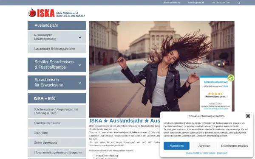Decline cookies with Ablehnen button
The height and width of the screenshot is (159, 255).
point(204,146)
